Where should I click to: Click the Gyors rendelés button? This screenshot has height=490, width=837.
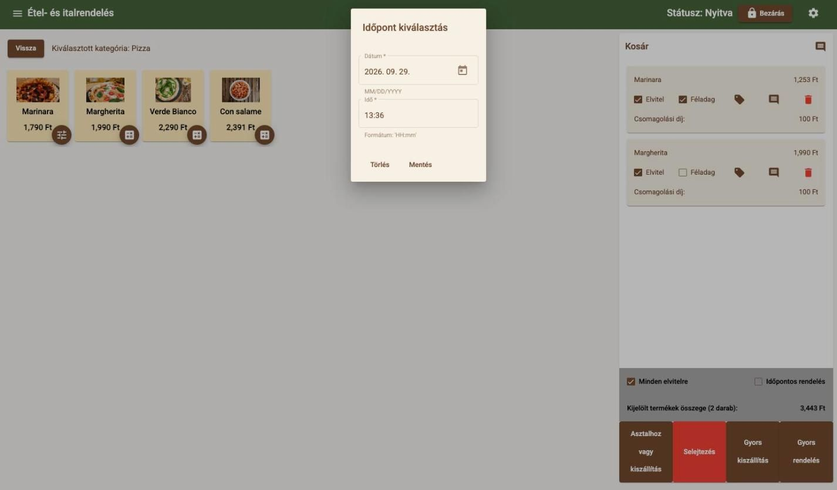[x=806, y=452]
